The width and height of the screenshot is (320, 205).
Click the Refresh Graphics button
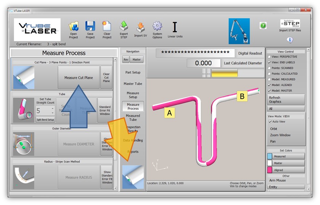286,99
